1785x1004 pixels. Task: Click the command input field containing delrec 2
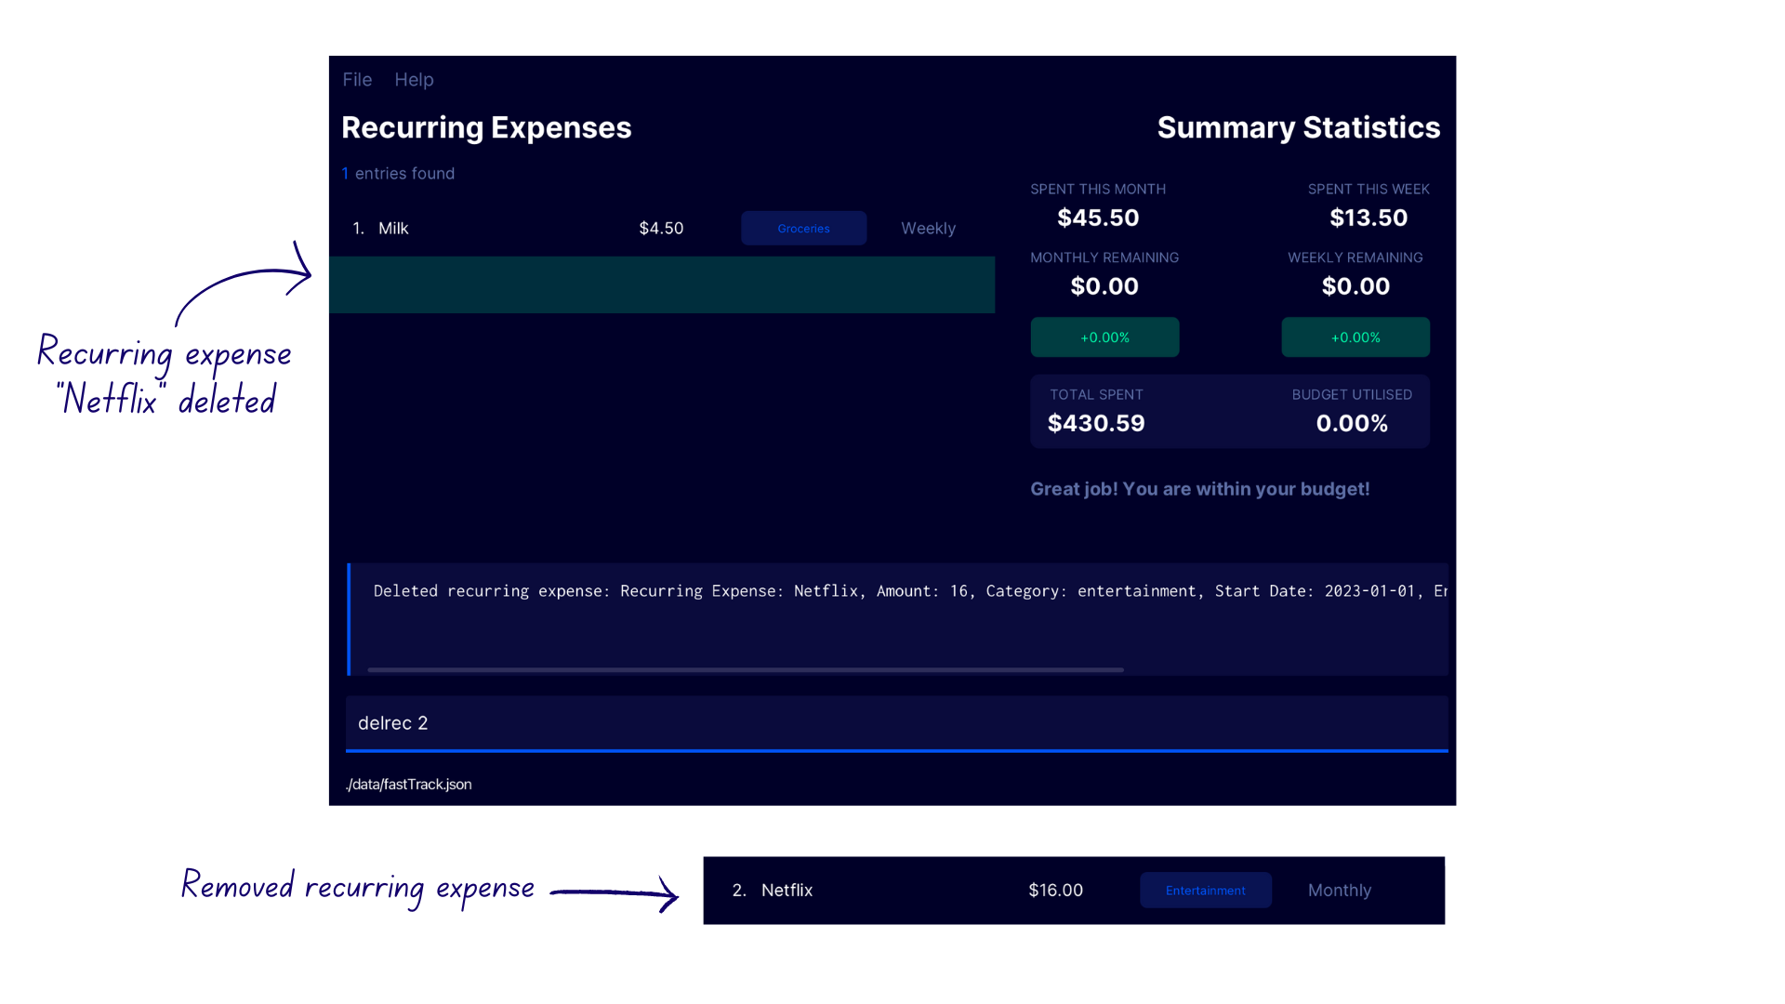tap(897, 723)
